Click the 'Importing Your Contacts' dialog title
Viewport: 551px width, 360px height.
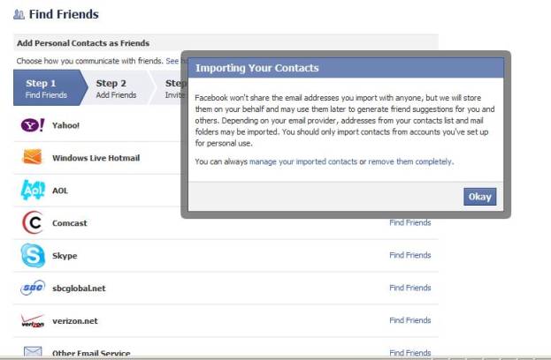[257, 68]
